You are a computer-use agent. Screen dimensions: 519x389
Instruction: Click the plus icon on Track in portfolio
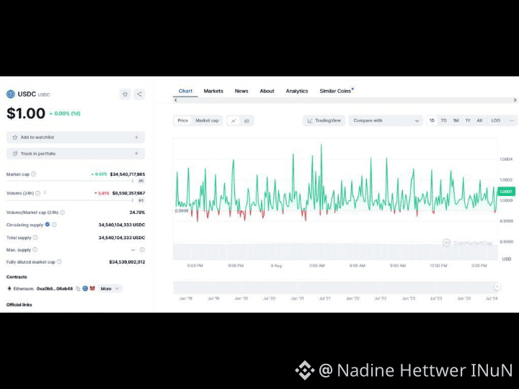[136, 153]
